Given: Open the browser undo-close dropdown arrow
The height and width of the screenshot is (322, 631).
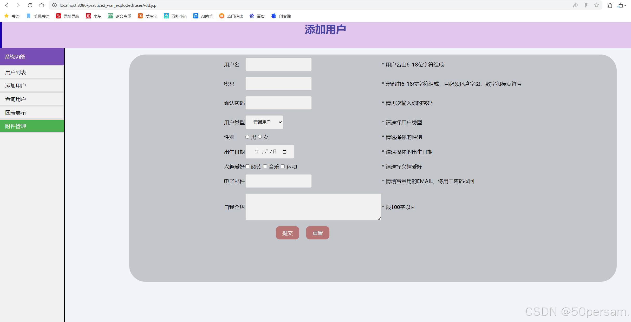Looking at the screenshot, I should 625,5.
